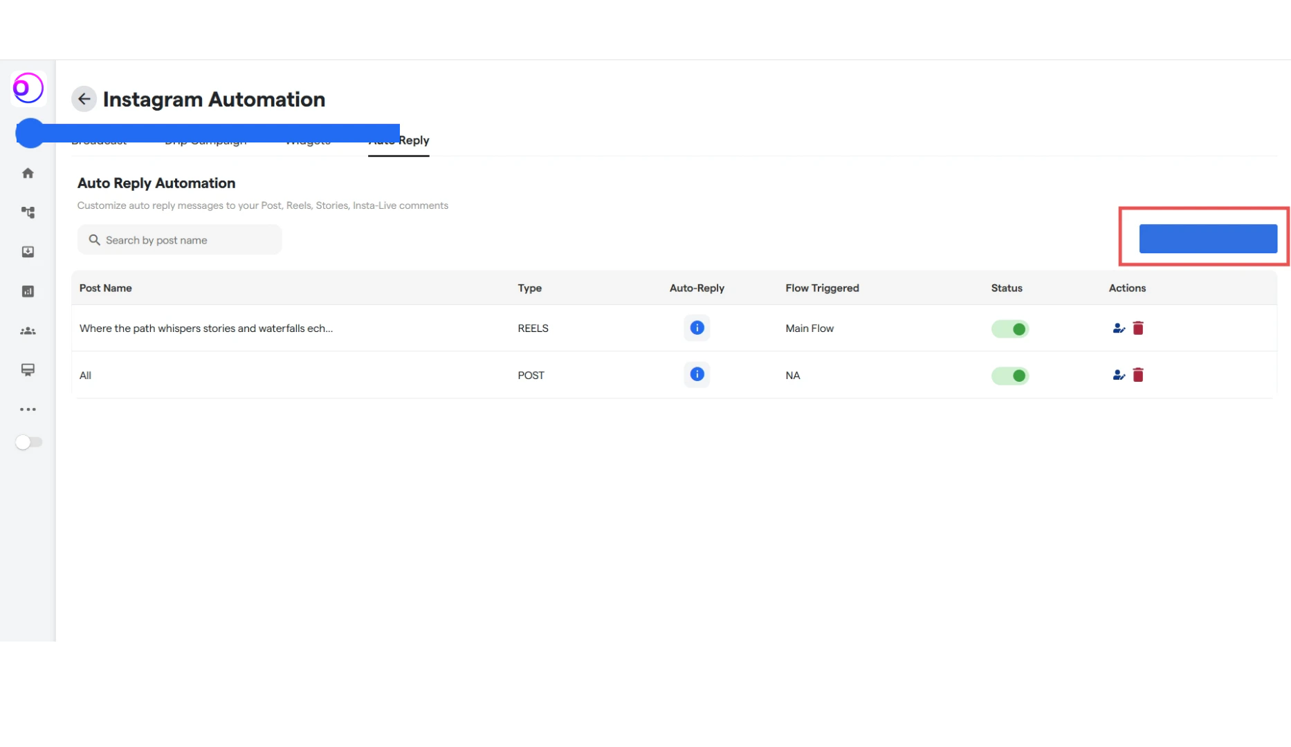
Task: Click the 'Instagram Automation' page title
Action: [214, 100]
